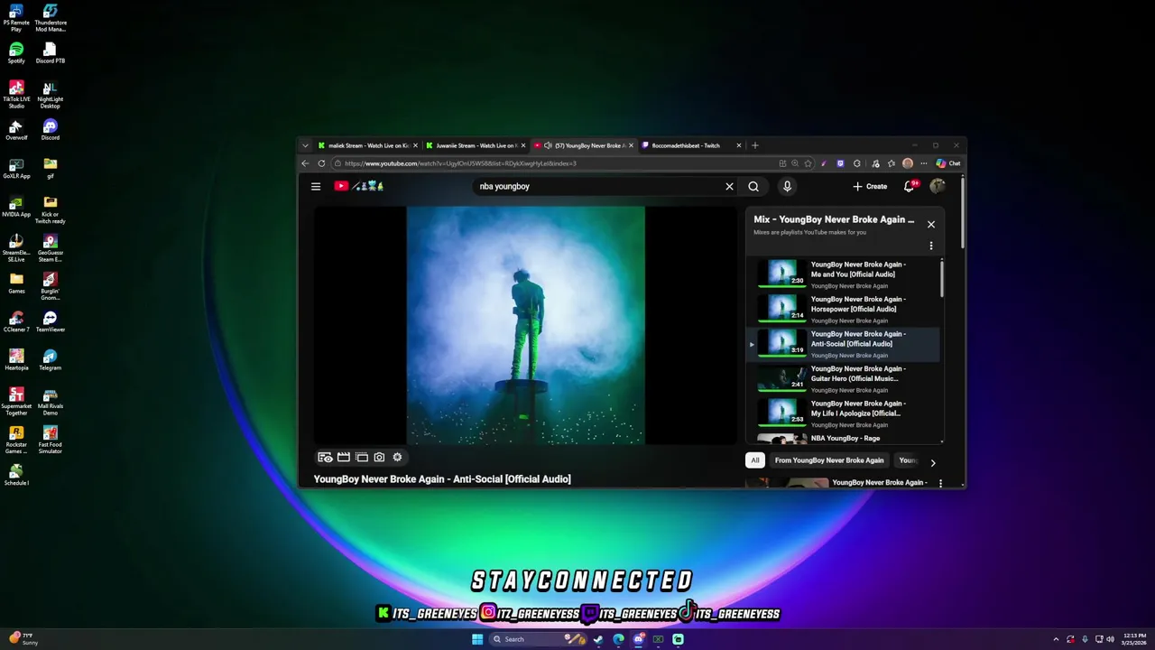Open the weather widget showing Sunny

(23, 639)
